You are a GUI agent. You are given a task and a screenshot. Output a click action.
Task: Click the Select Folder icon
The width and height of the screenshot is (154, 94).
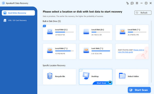point(122,76)
